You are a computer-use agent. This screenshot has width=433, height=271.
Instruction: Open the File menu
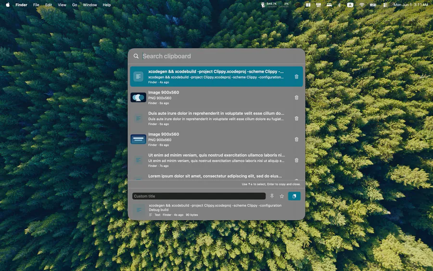(x=36, y=5)
